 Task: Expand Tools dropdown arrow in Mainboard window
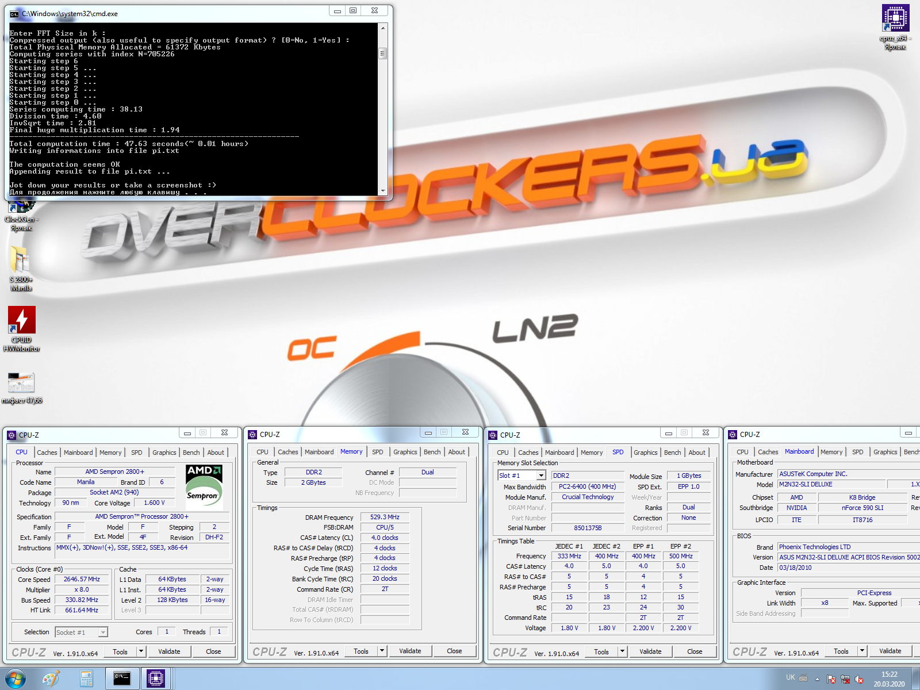point(862,651)
